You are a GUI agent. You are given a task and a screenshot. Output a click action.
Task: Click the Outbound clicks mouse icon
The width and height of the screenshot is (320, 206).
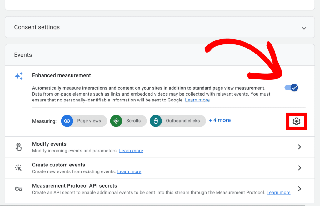(156, 121)
